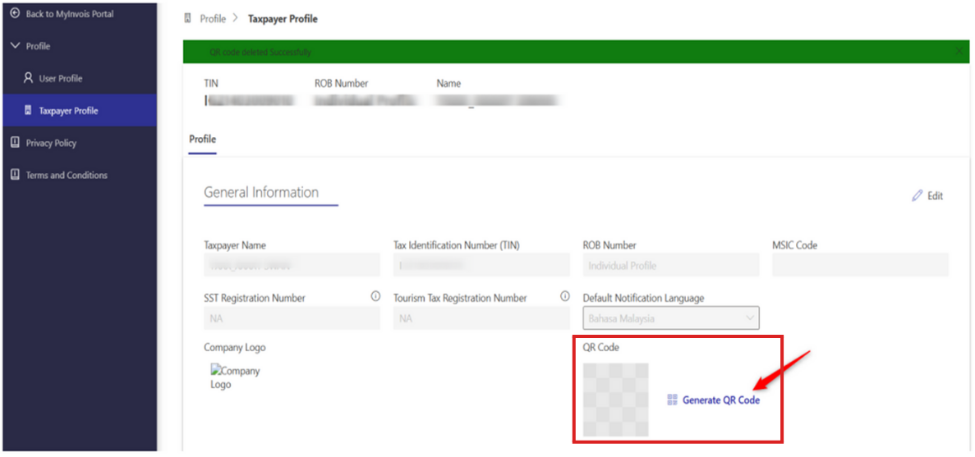The height and width of the screenshot is (457, 975).
Task: Click the ROB Number input field
Action: (670, 265)
